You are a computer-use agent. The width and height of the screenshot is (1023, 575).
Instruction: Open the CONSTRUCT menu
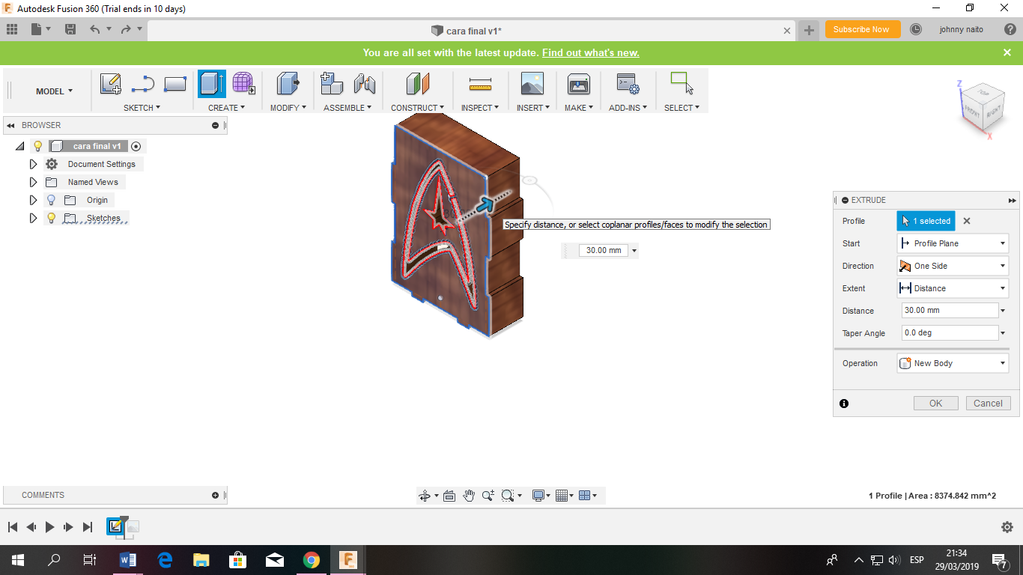point(417,108)
